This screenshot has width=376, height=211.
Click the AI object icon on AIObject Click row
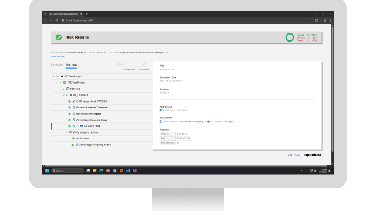[x=82, y=126]
